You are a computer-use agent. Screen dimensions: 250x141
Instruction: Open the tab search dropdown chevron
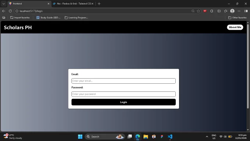(4, 4)
